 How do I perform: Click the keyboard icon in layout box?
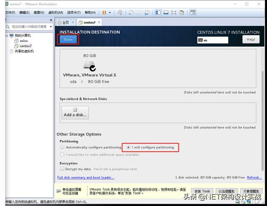201,40
